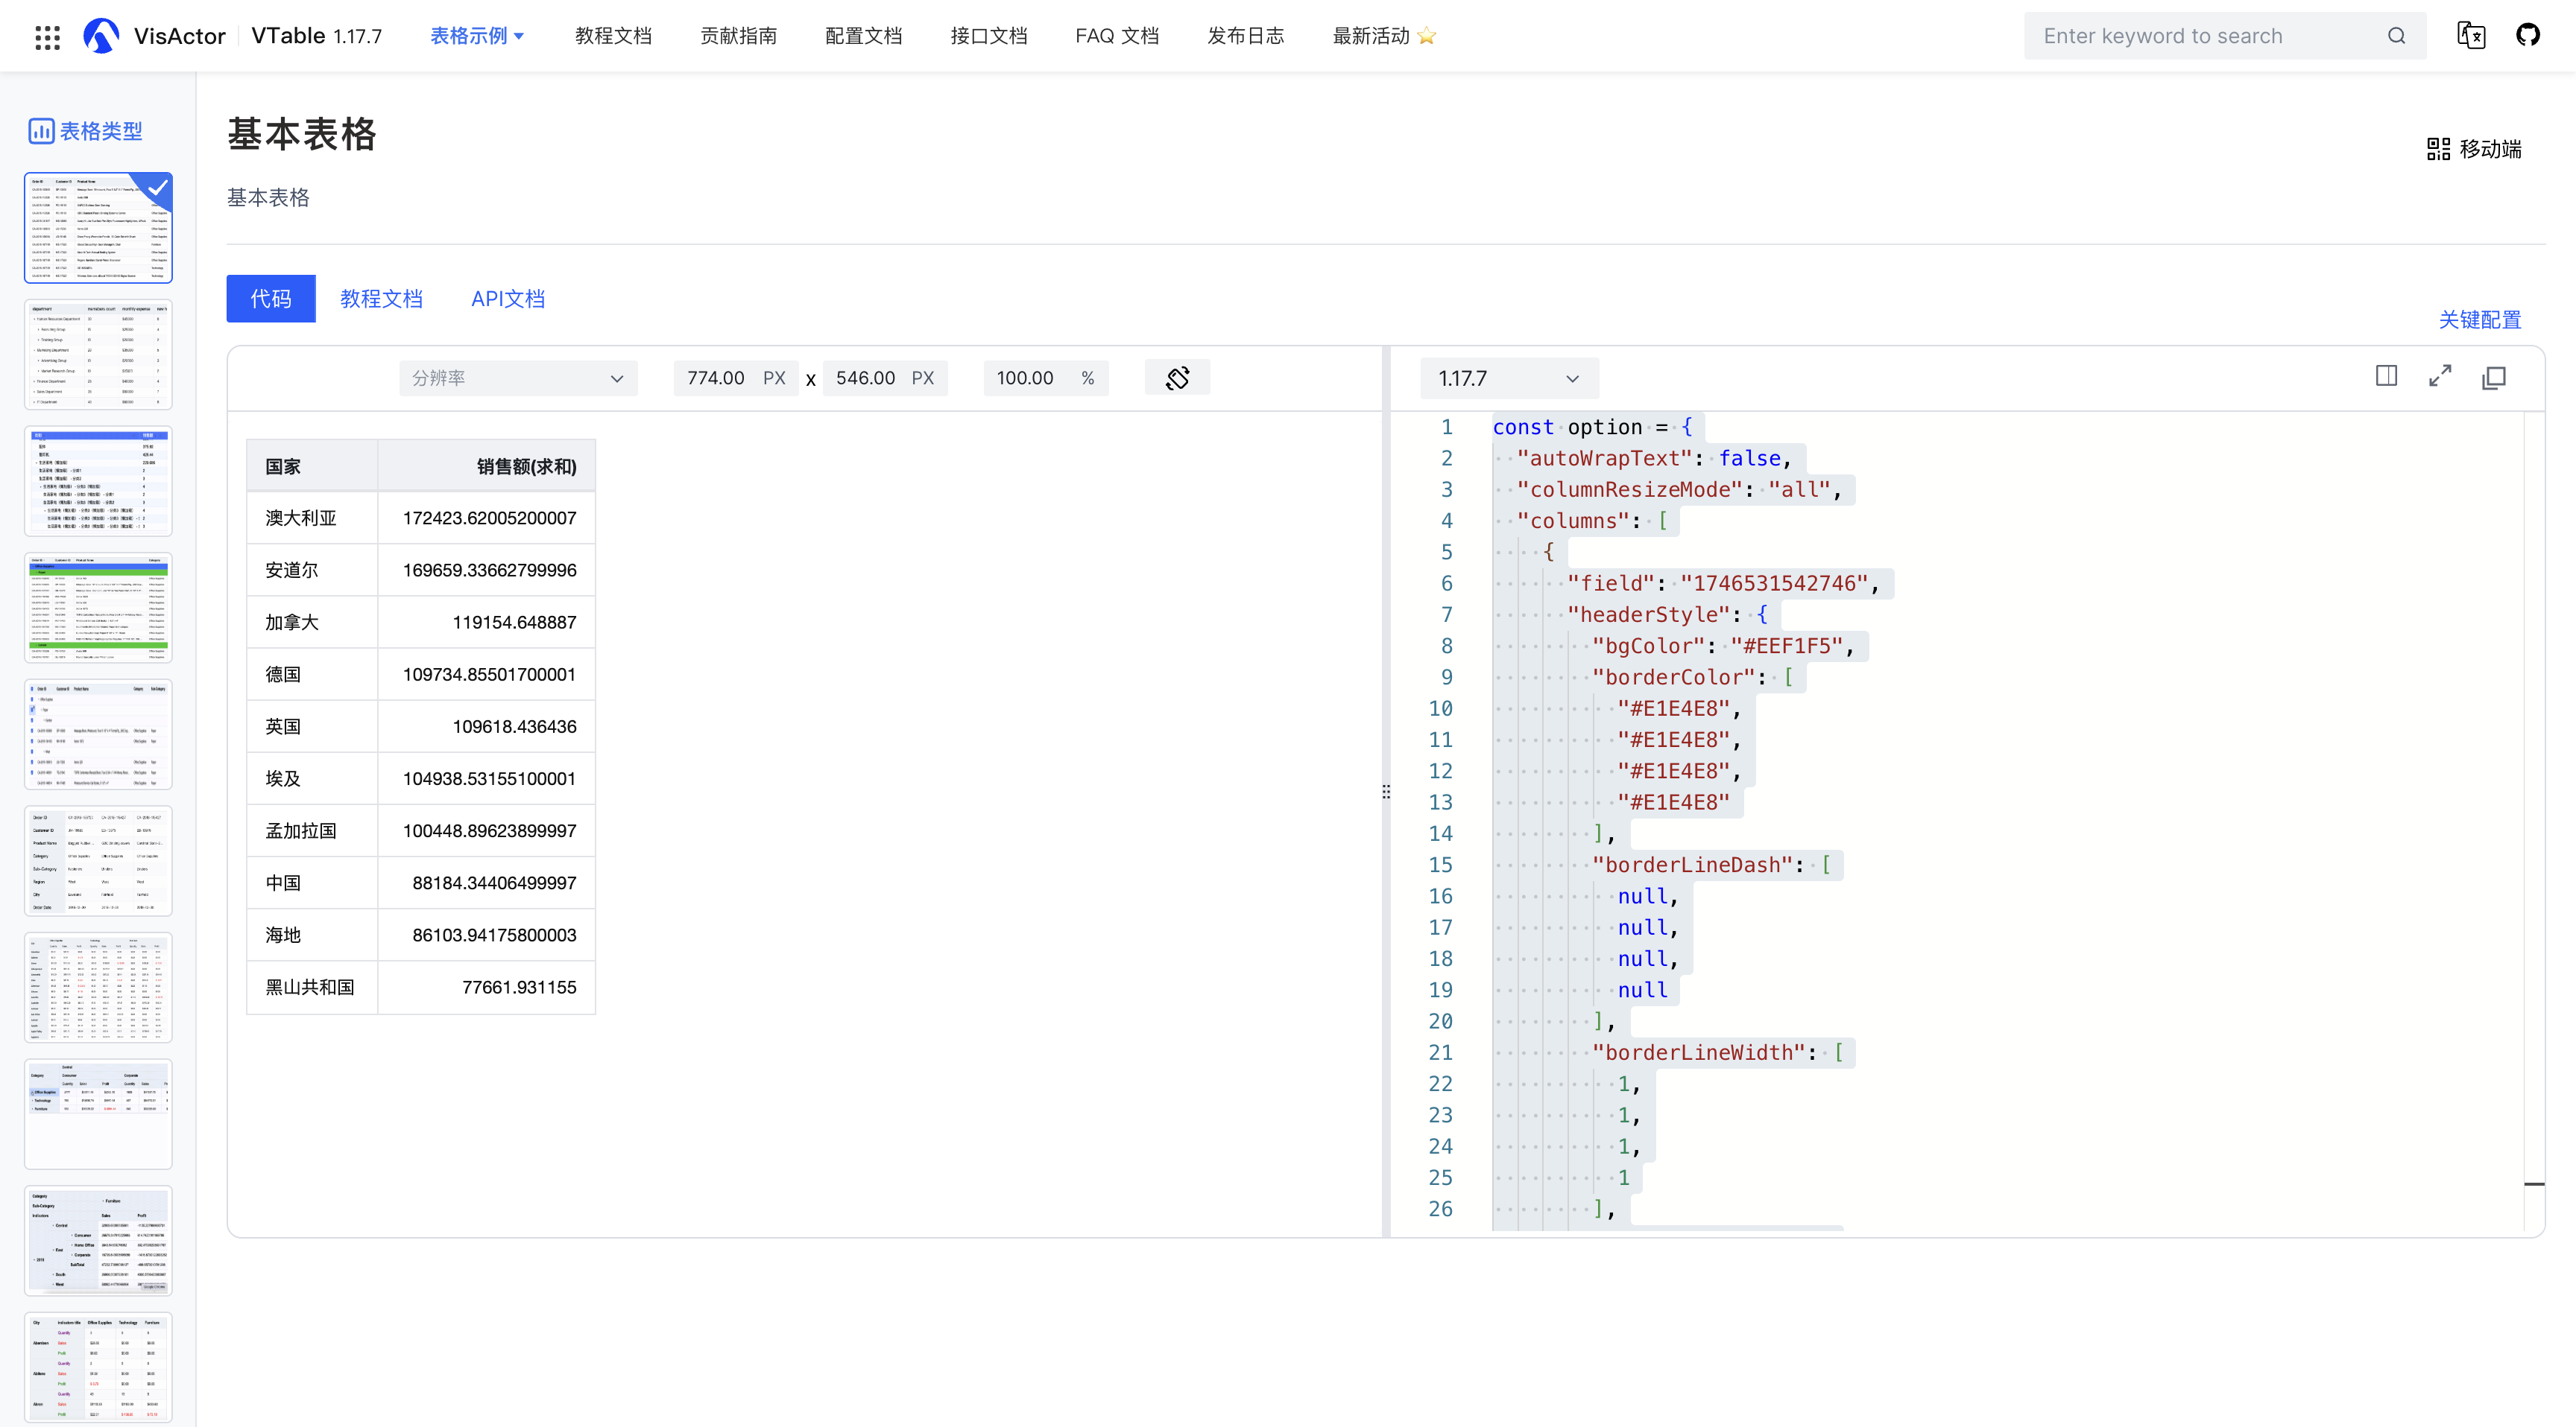Copy the code with copy icon
Viewport: 2576px width, 1427px height.
point(2494,378)
